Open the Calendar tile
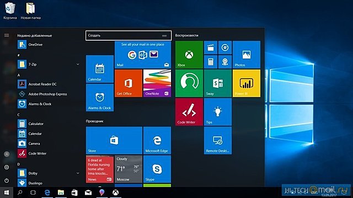The height and width of the screenshot is (198, 353). pyautogui.click(x=100, y=69)
